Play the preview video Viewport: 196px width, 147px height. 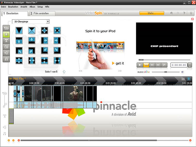point(140,65)
